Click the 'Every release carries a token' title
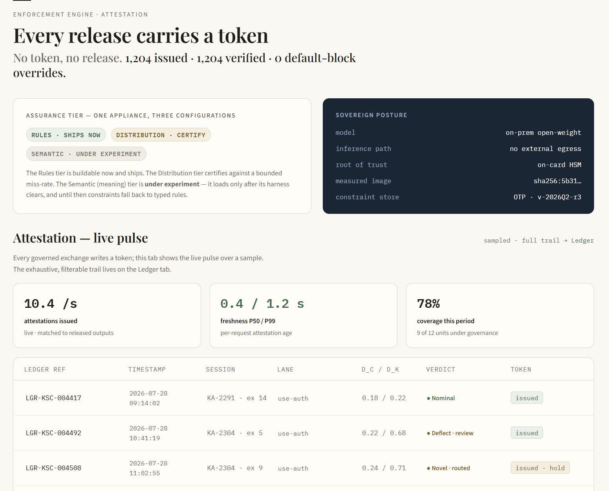 pyautogui.click(x=141, y=36)
